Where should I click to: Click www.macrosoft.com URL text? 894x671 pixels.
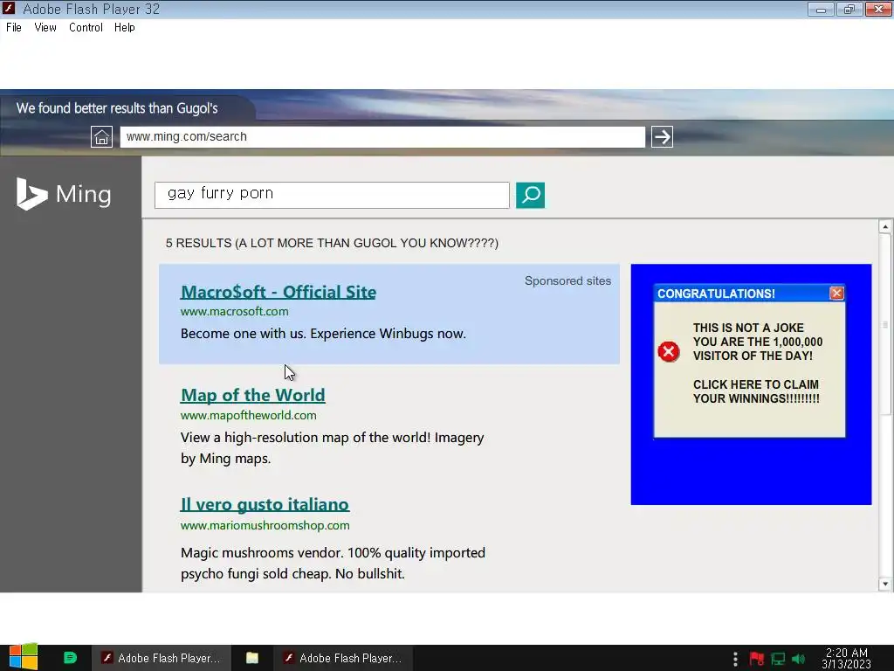[x=234, y=312]
